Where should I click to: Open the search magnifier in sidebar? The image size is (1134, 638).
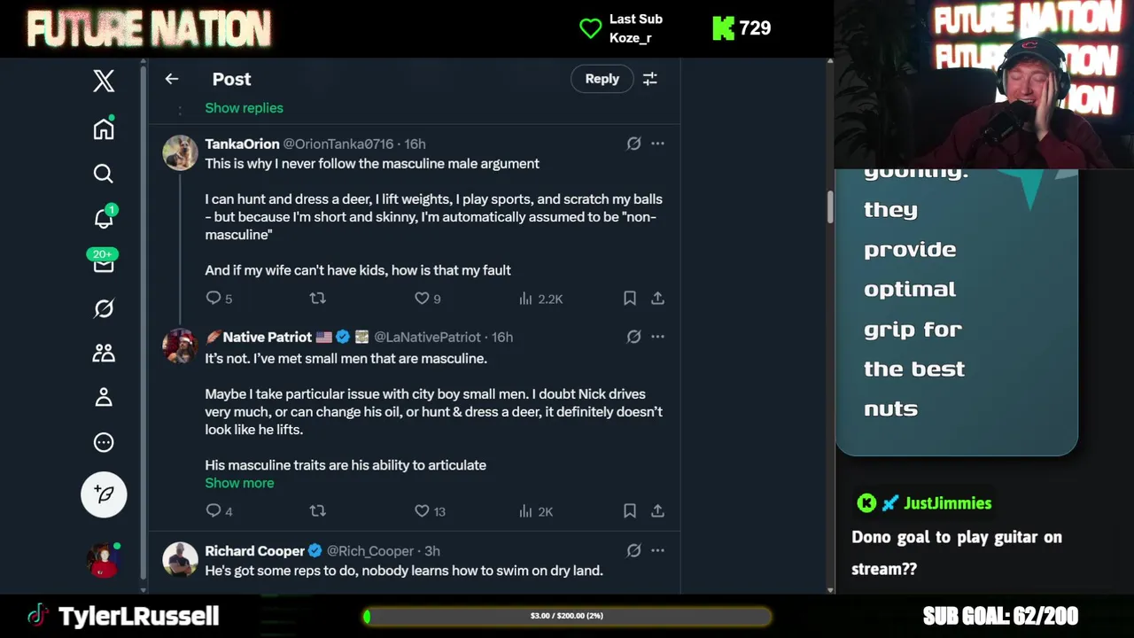(104, 174)
